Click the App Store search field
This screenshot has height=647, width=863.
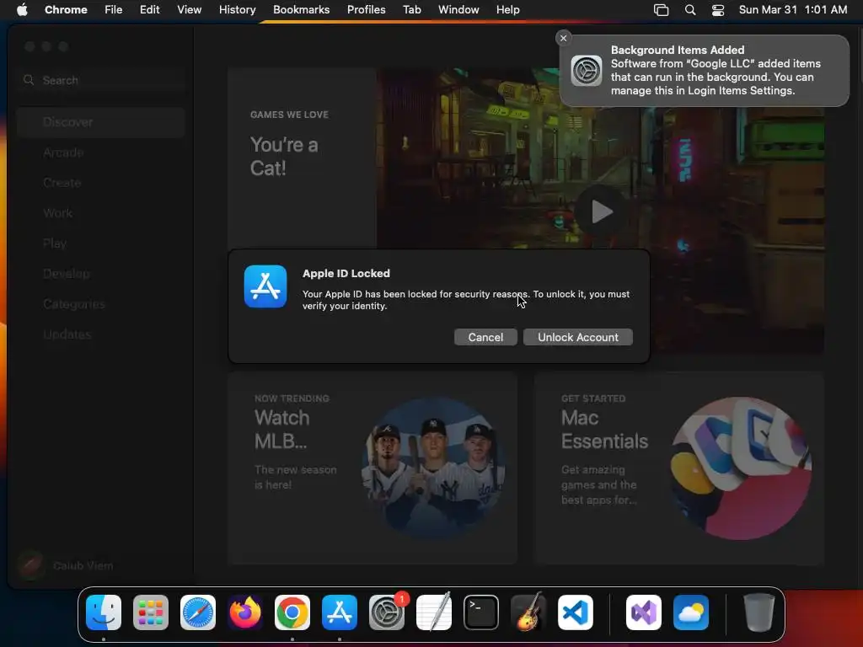click(101, 80)
